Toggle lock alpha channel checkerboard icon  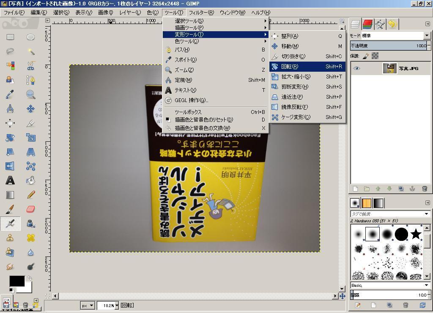click(375, 56)
